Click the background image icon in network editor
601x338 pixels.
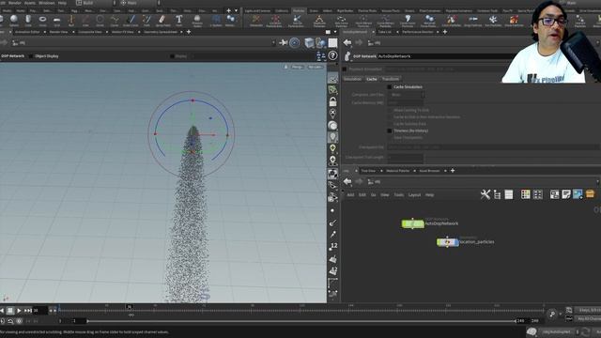pyautogui.click(x=578, y=194)
